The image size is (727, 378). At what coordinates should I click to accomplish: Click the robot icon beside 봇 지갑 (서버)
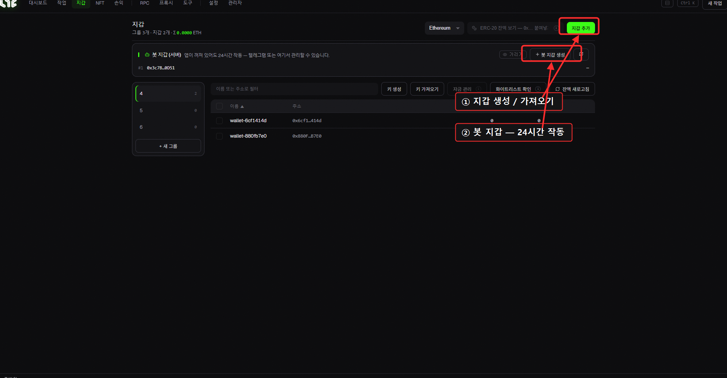pos(147,55)
